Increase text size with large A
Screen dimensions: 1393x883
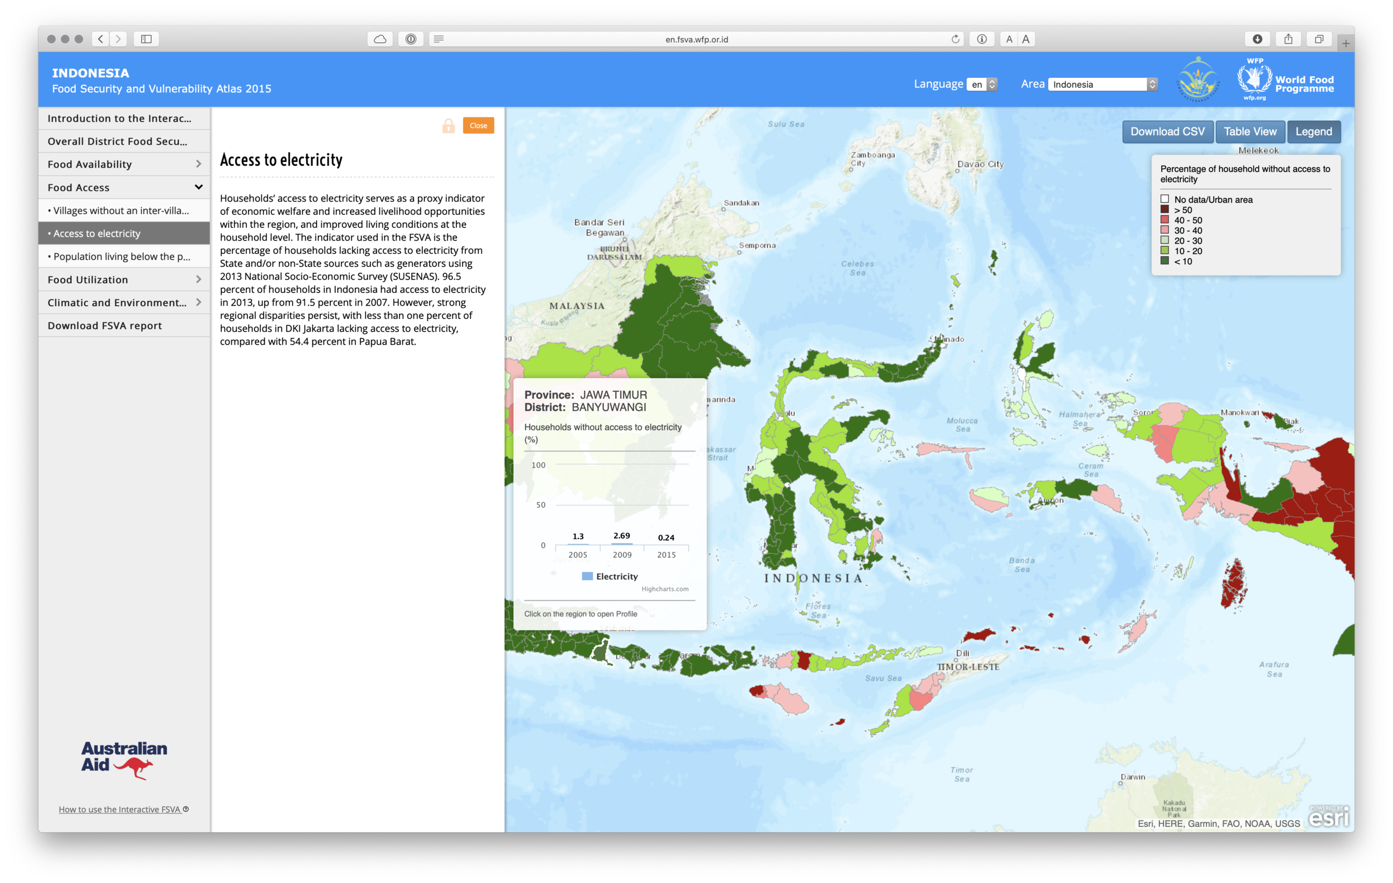(1026, 39)
